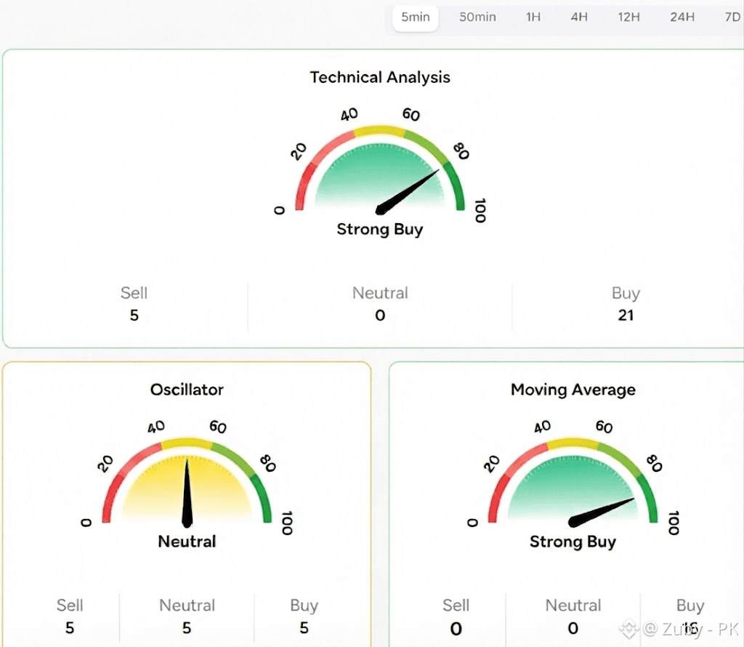Click Moving Average Neutral count 0

(573, 629)
